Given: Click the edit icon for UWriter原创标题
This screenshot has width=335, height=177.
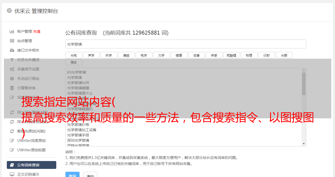Looking at the screenshot, I should [x=12, y=150].
